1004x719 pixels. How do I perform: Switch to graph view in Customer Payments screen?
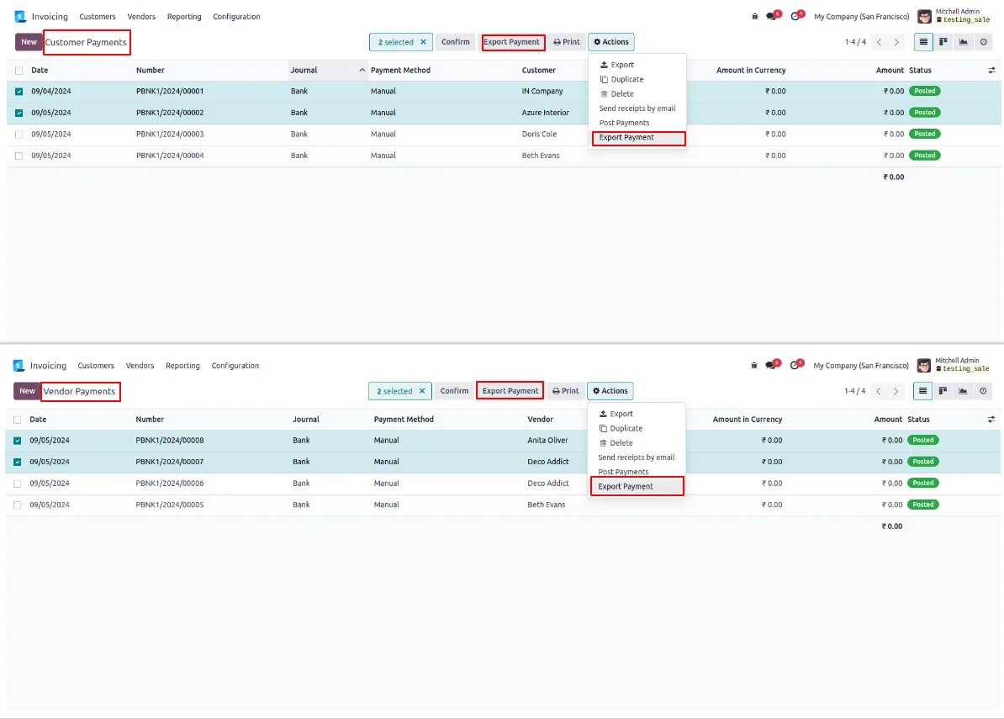963,42
